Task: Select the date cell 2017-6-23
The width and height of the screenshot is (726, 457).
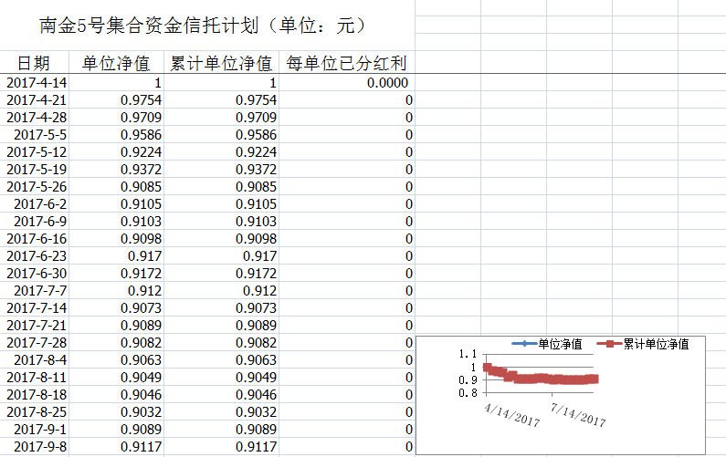Action: [37, 256]
